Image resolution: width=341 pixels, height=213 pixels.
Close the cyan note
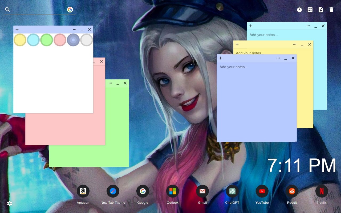tap(323, 26)
